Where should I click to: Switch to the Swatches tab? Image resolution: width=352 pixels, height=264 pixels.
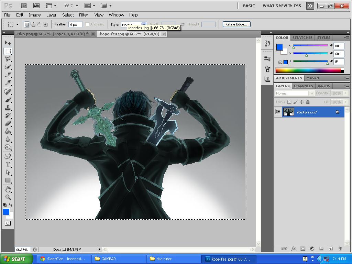[302, 37]
